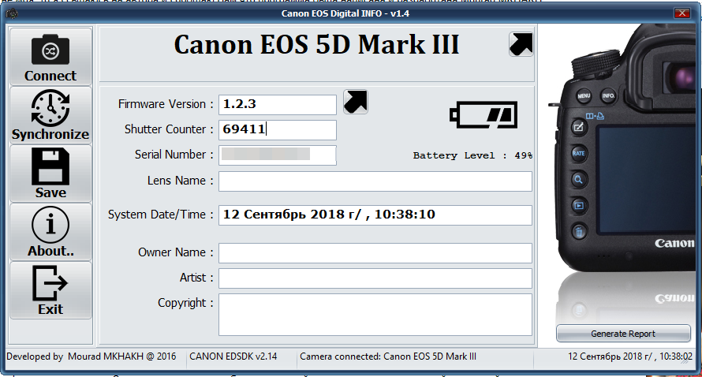
Task: Click the Artist text field
Action: click(375, 278)
